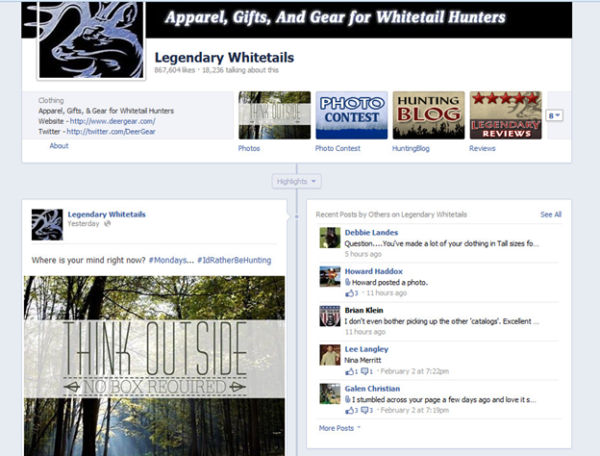Click the attachment icon on Howard's photo post
The width and height of the screenshot is (600, 456).
347,282
